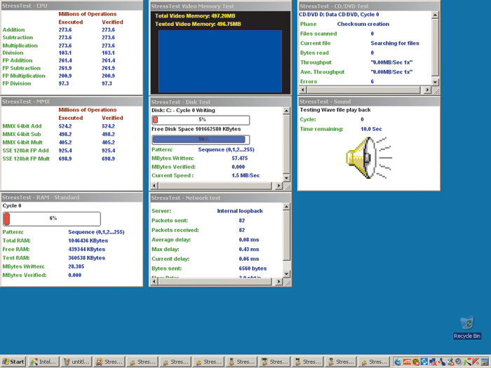Image resolution: width=491 pixels, height=368 pixels.
Task: Click 'Testing Wave file play back' text
Action: click(x=335, y=110)
